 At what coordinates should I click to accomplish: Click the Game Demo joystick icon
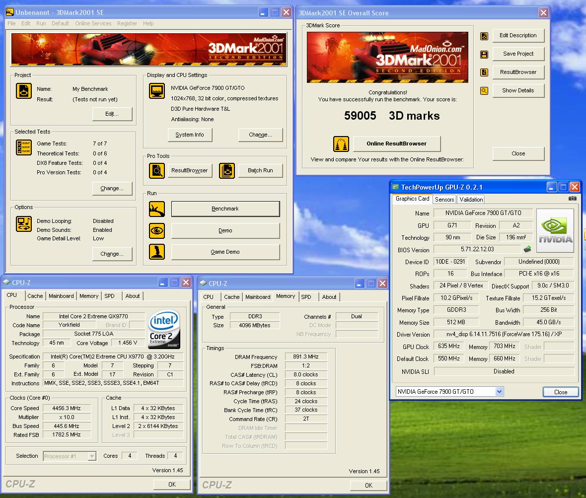[156, 252]
